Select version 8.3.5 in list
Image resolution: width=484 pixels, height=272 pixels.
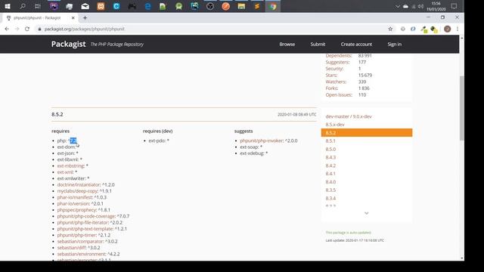330,190
